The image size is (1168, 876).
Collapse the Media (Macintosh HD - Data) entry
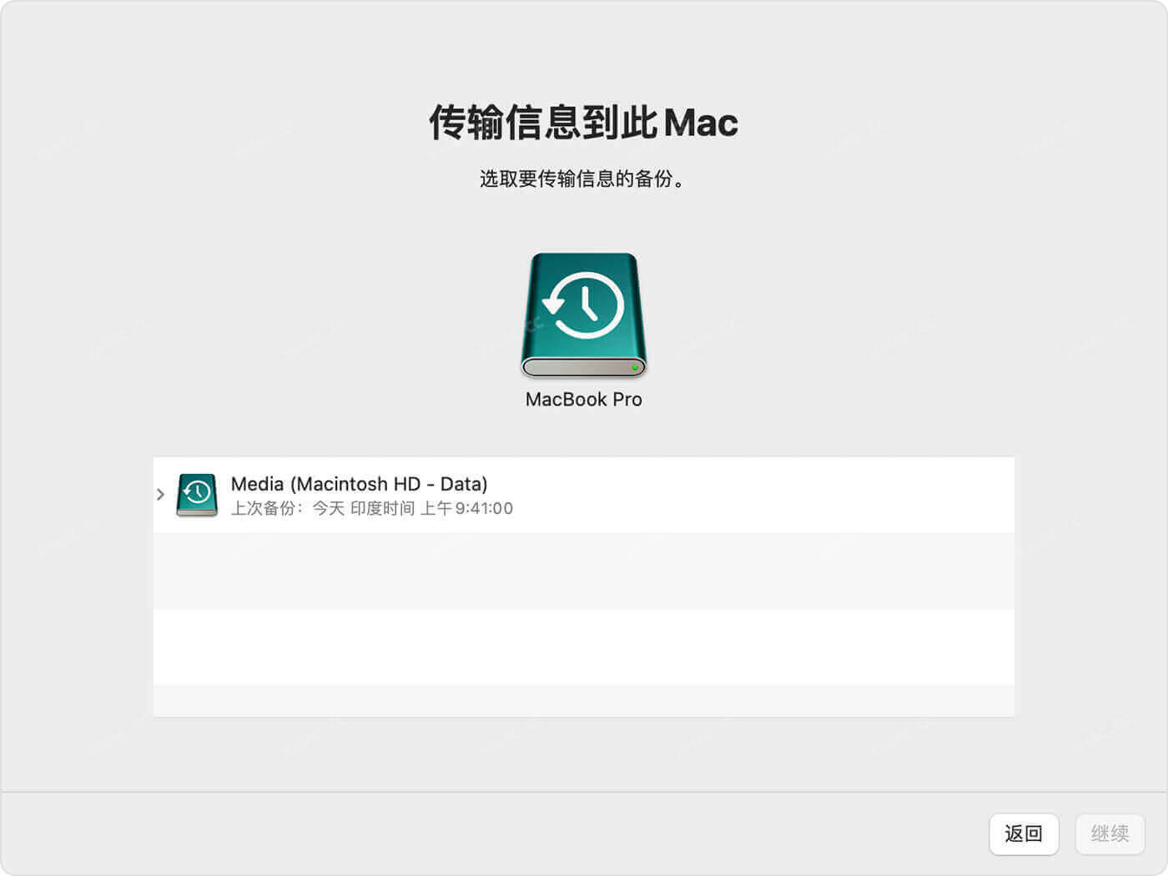pyautogui.click(x=160, y=494)
